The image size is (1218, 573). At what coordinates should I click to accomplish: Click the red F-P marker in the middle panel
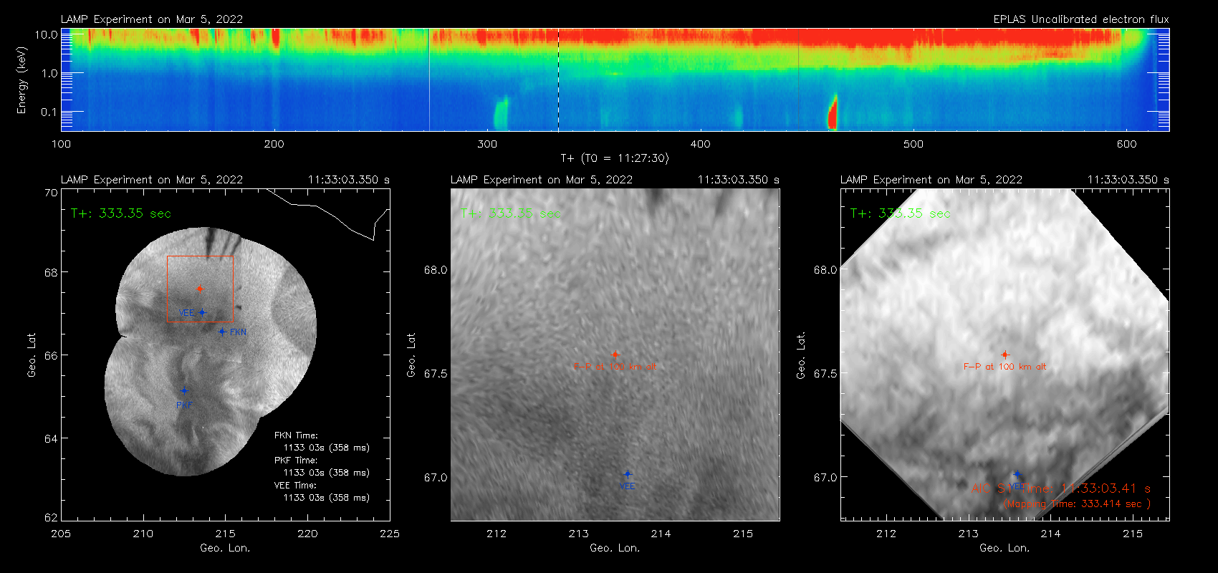615,355
